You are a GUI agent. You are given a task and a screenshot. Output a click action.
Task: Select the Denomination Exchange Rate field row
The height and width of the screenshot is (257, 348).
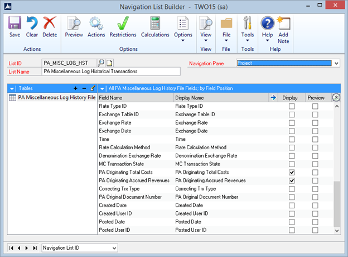click(x=215, y=156)
